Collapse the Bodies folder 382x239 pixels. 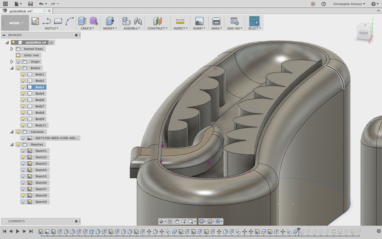point(12,68)
